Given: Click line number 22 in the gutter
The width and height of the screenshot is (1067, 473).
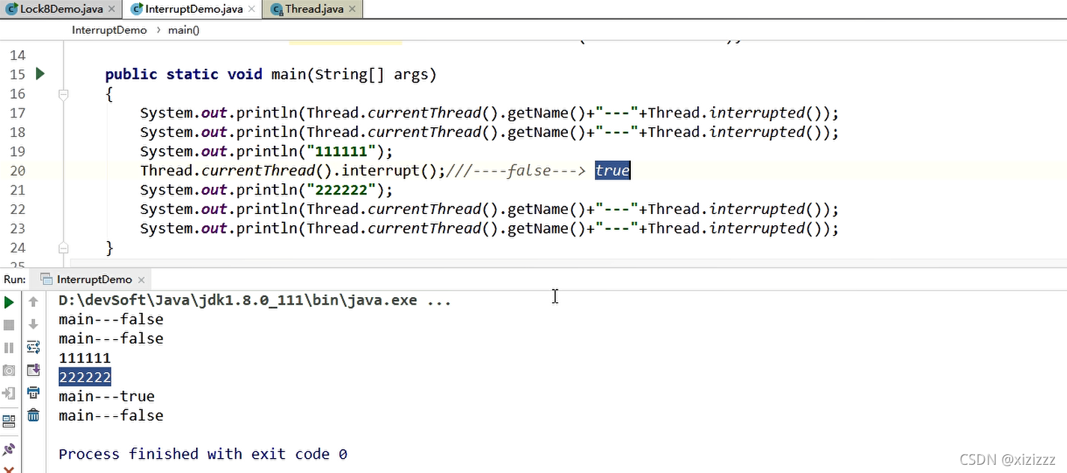Looking at the screenshot, I should pyautogui.click(x=17, y=209).
